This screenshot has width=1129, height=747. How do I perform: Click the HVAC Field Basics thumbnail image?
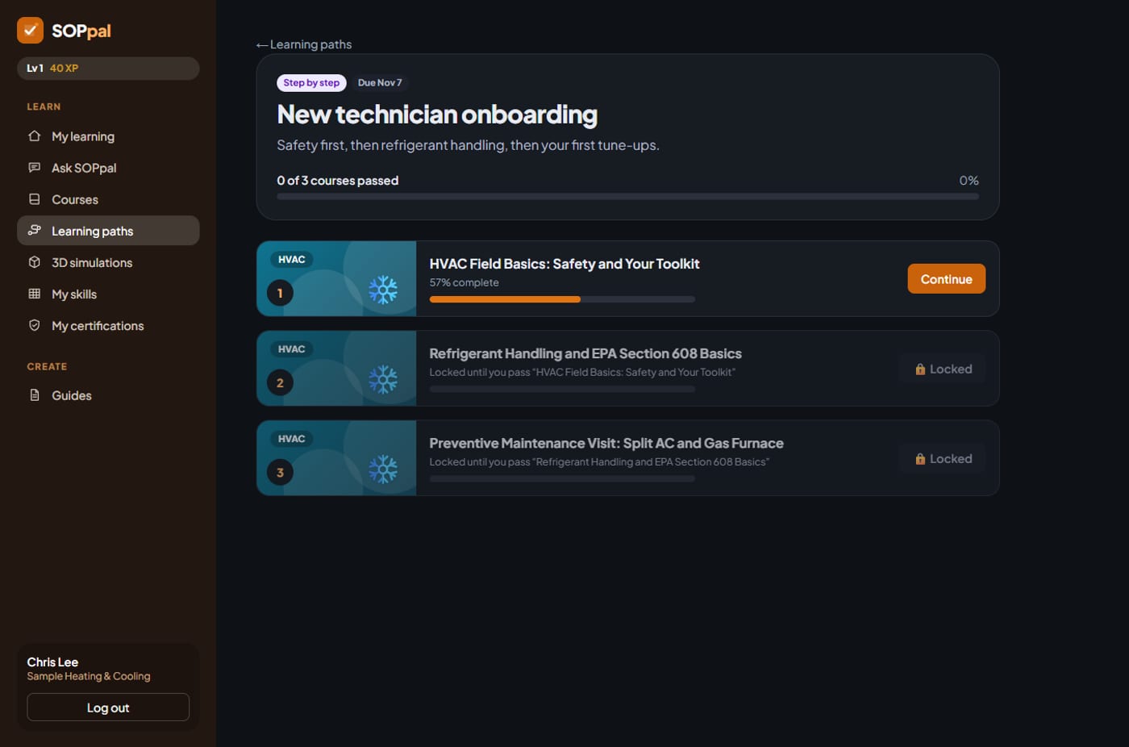coord(336,278)
